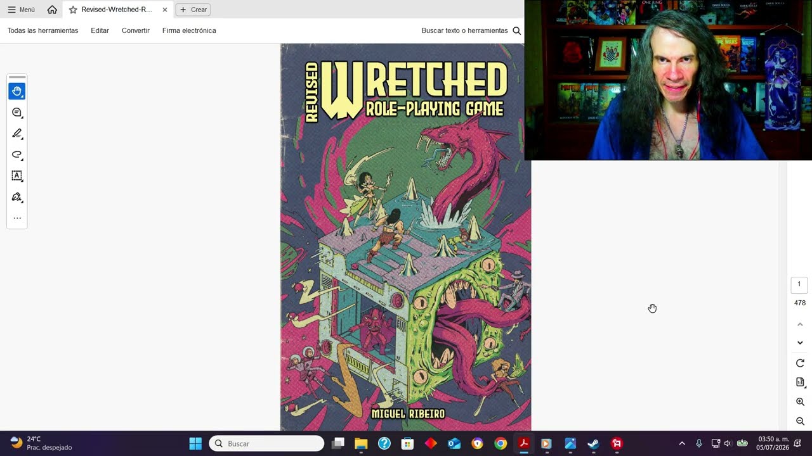Click the quick toolbar drag handle
Image resolution: width=812 pixels, height=456 pixels.
coord(17,77)
